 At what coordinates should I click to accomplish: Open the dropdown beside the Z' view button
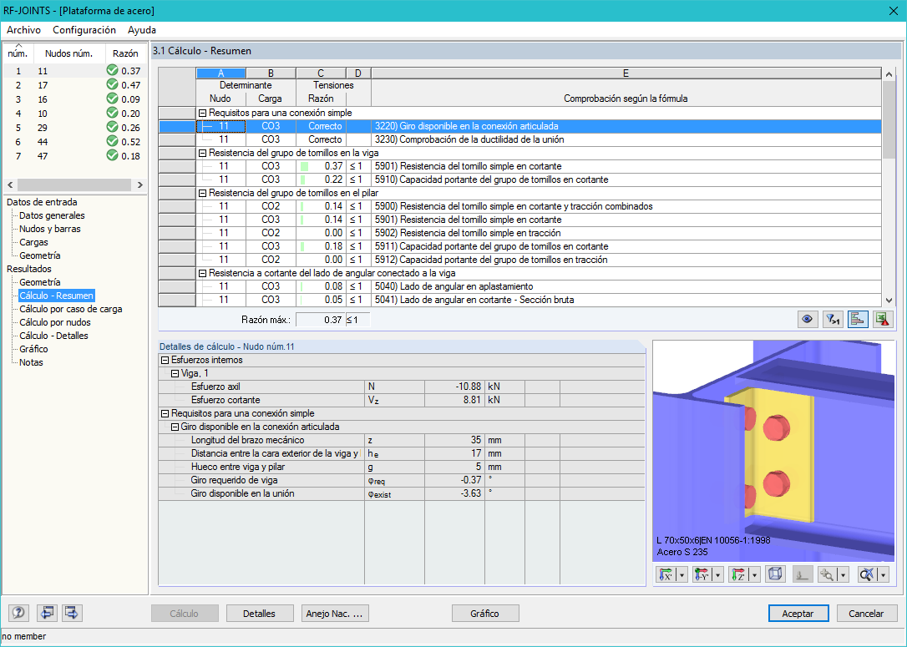(x=754, y=574)
